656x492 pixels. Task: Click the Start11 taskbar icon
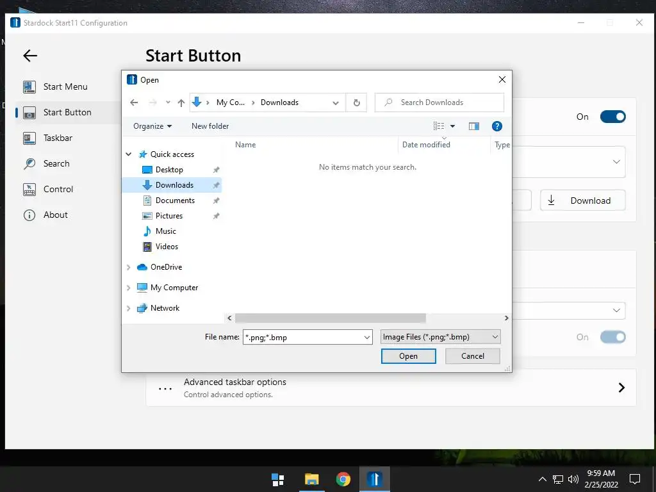point(375,479)
